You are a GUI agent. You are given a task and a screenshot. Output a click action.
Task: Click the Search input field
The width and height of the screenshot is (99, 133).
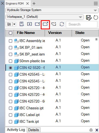point(81,24)
